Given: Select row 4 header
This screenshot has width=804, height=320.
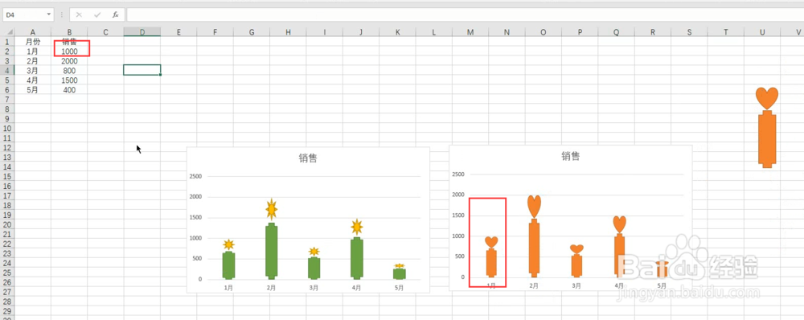Looking at the screenshot, I should [7, 70].
